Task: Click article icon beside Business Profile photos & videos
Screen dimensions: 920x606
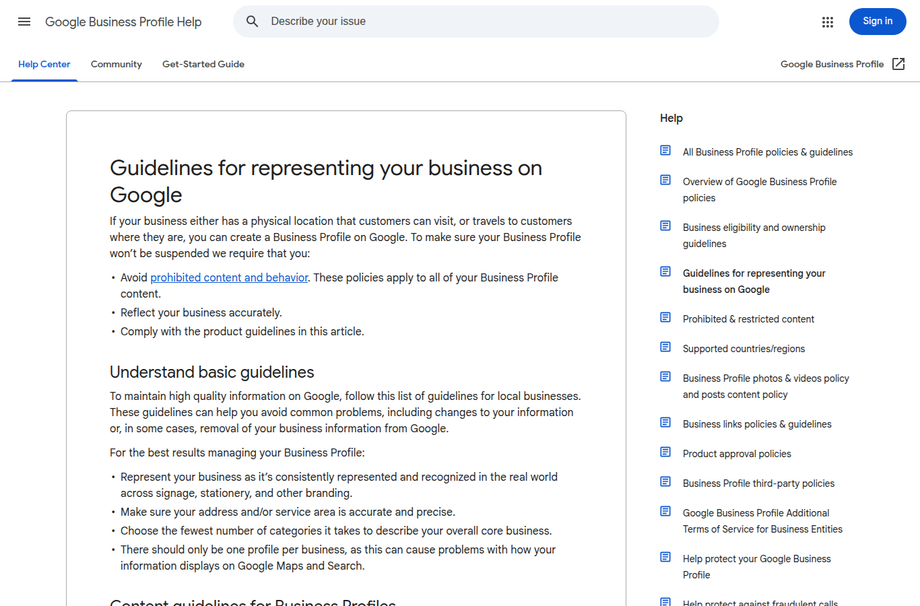Action: pyautogui.click(x=665, y=376)
